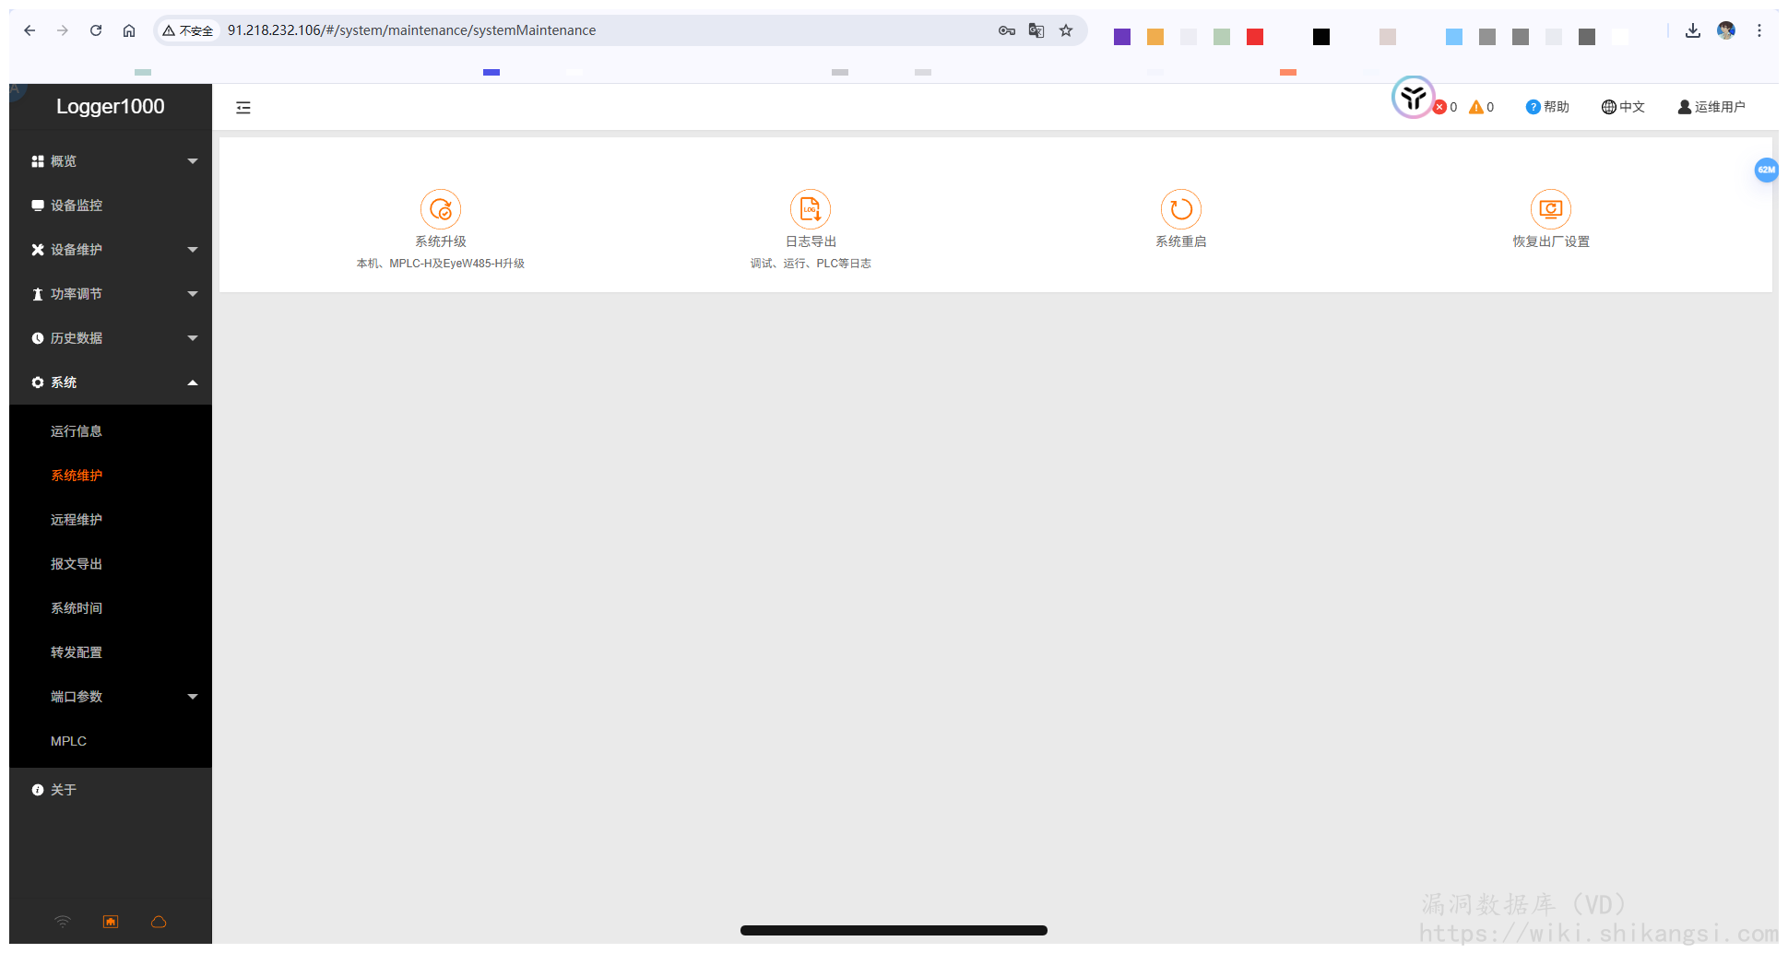This screenshot has width=1788, height=953.
Task: Go back in browser
Action: [30, 30]
